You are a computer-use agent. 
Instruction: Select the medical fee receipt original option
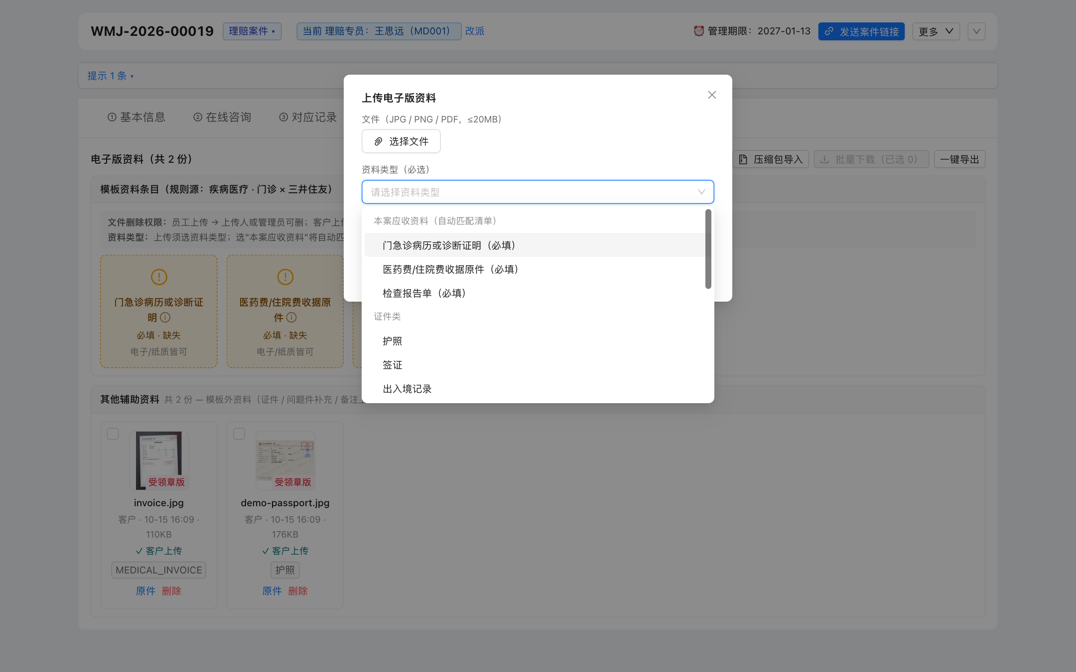pyautogui.click(x=535, y=269)
